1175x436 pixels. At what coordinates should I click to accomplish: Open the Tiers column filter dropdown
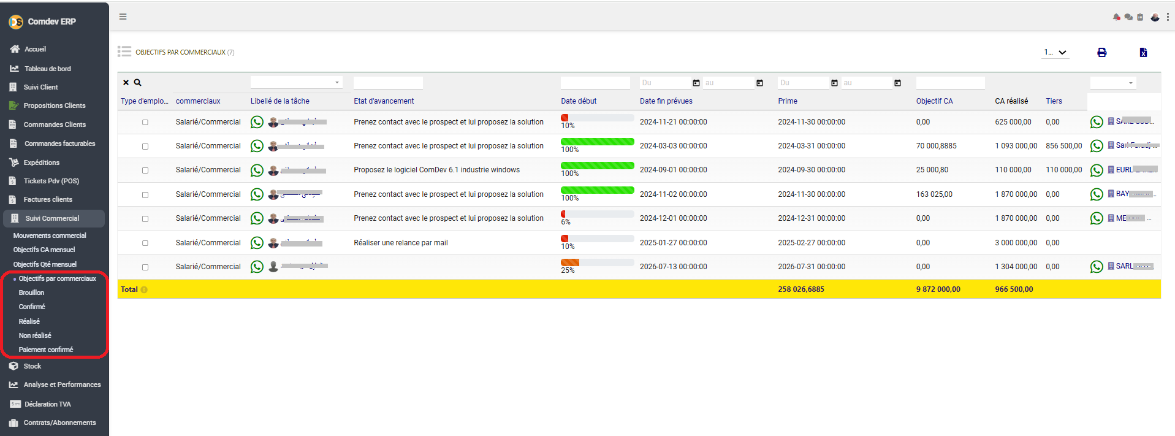[1113, 82]
